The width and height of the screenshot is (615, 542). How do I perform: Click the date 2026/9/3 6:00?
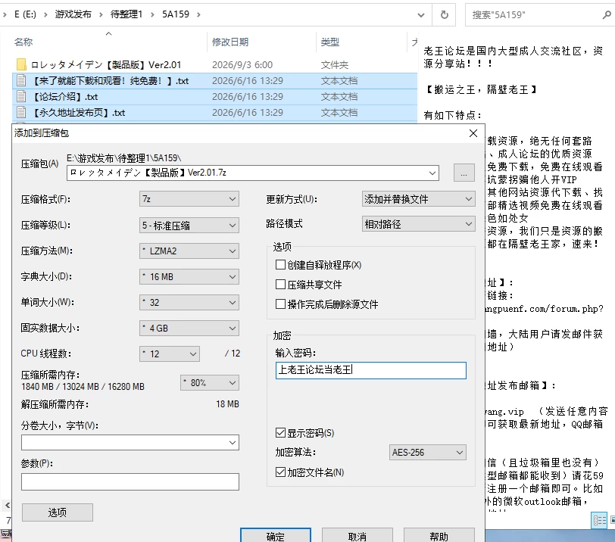pos(242,64)
